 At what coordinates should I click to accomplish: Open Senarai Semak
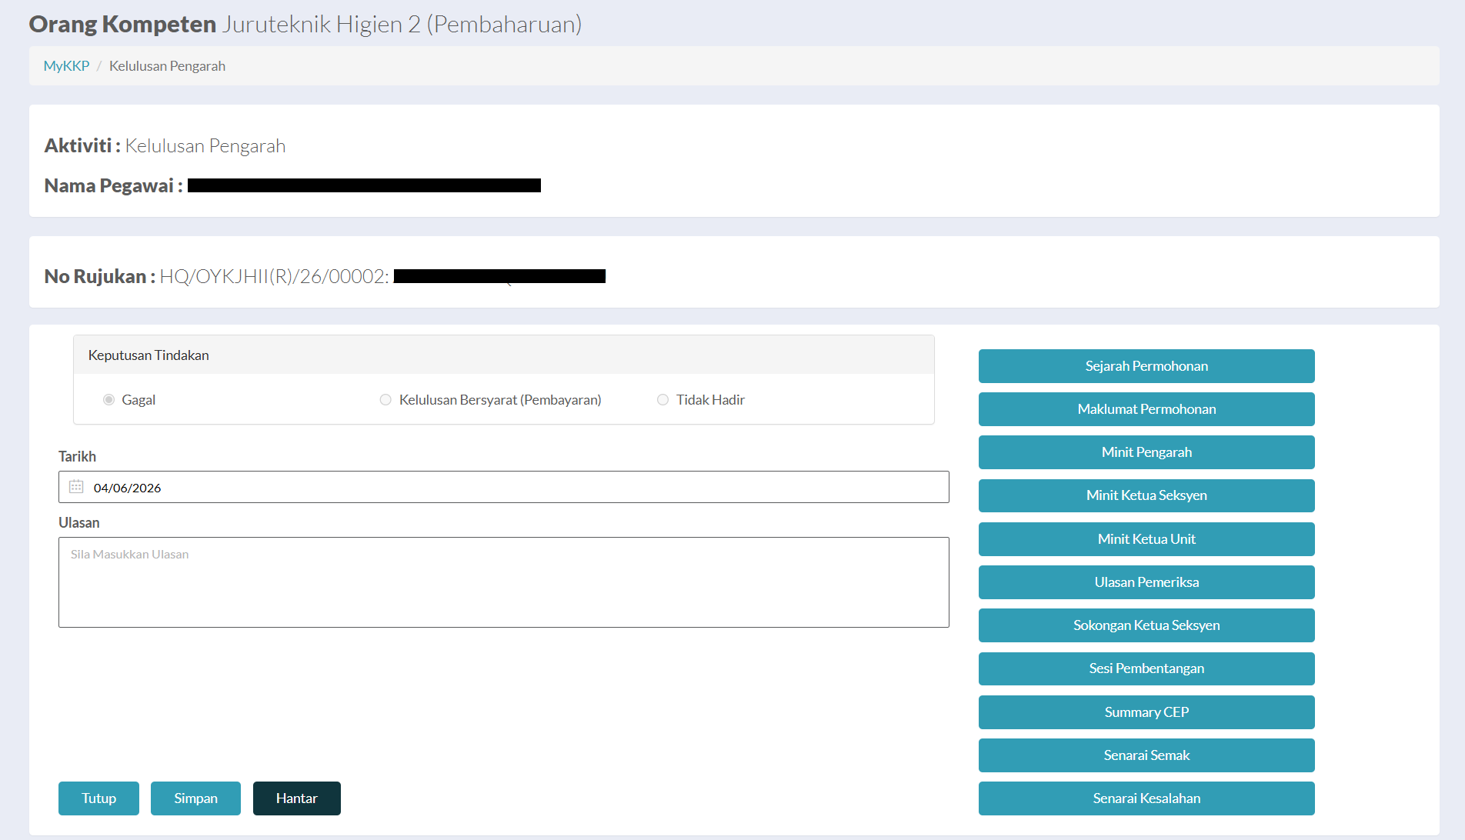[1146, 755]
